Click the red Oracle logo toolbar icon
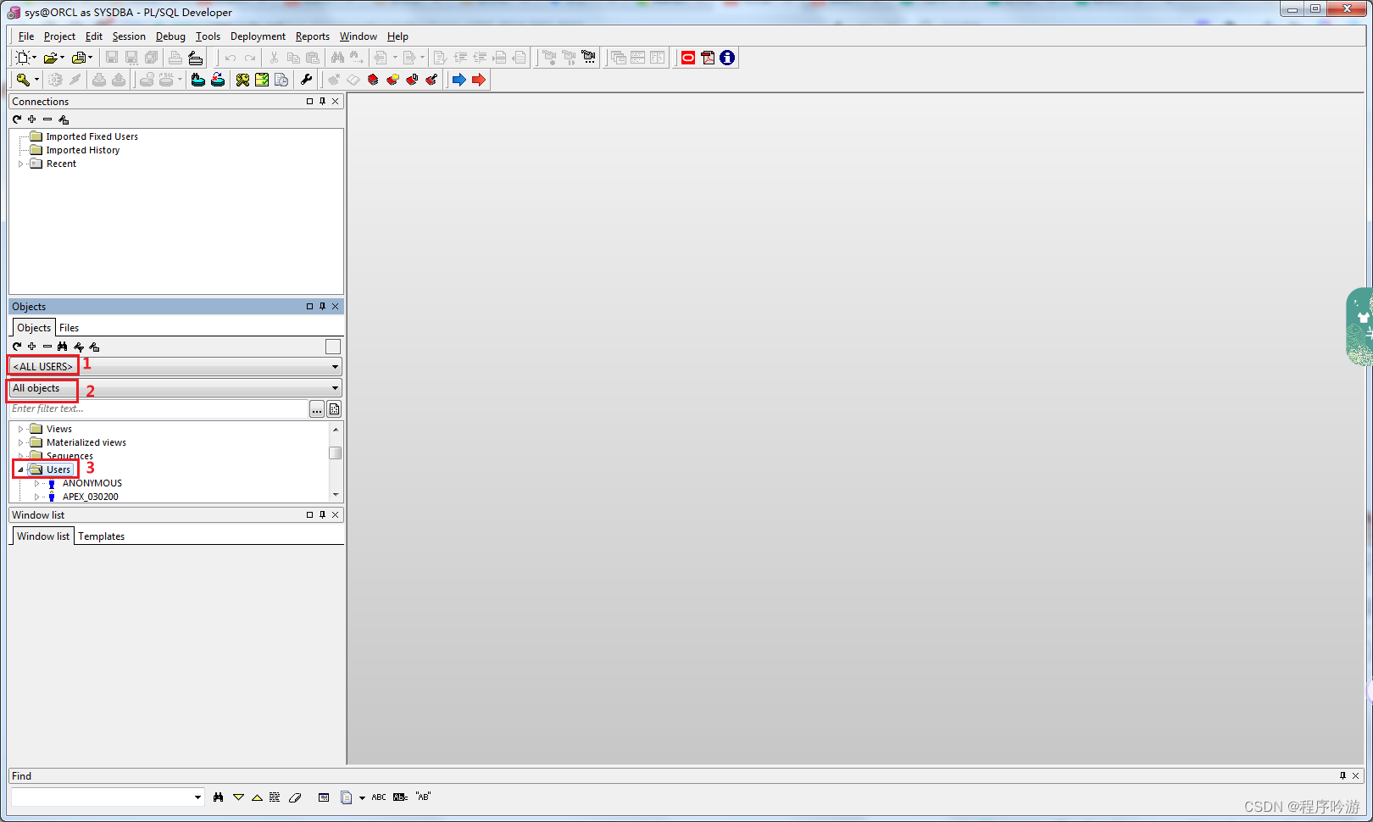The width and height of the screenshot is (1373, 822). [x=688, y=58]
